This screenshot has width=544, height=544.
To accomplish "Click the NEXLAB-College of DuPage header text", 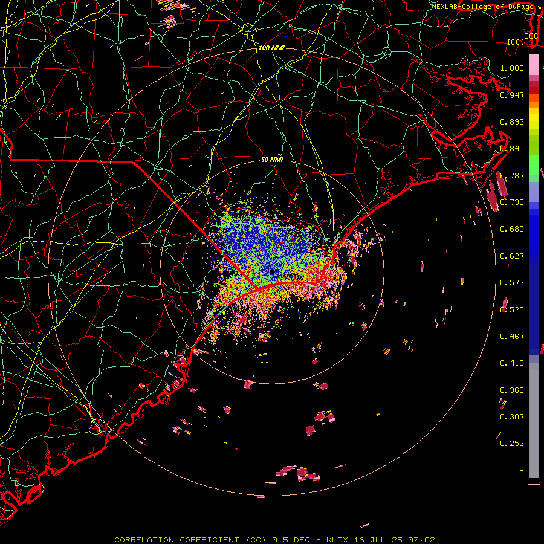I will point(484,7).
